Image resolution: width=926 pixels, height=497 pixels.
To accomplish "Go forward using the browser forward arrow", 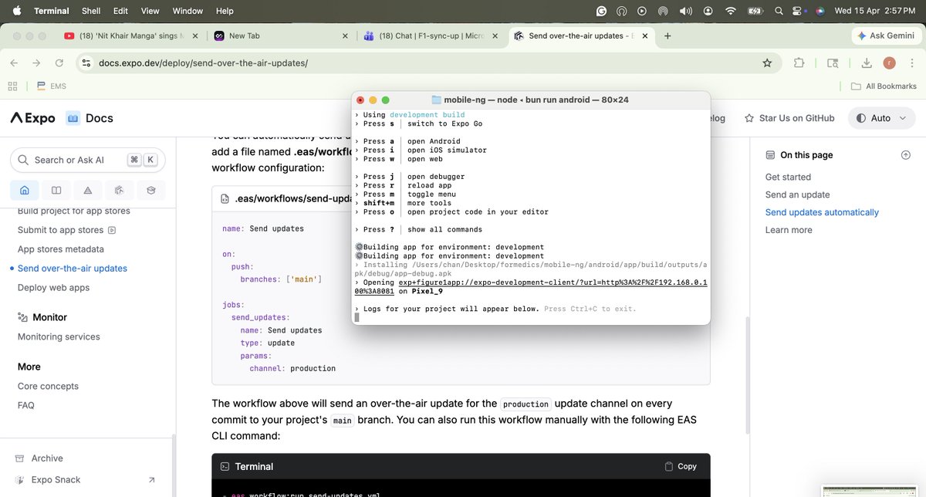I will click(36, 63).
